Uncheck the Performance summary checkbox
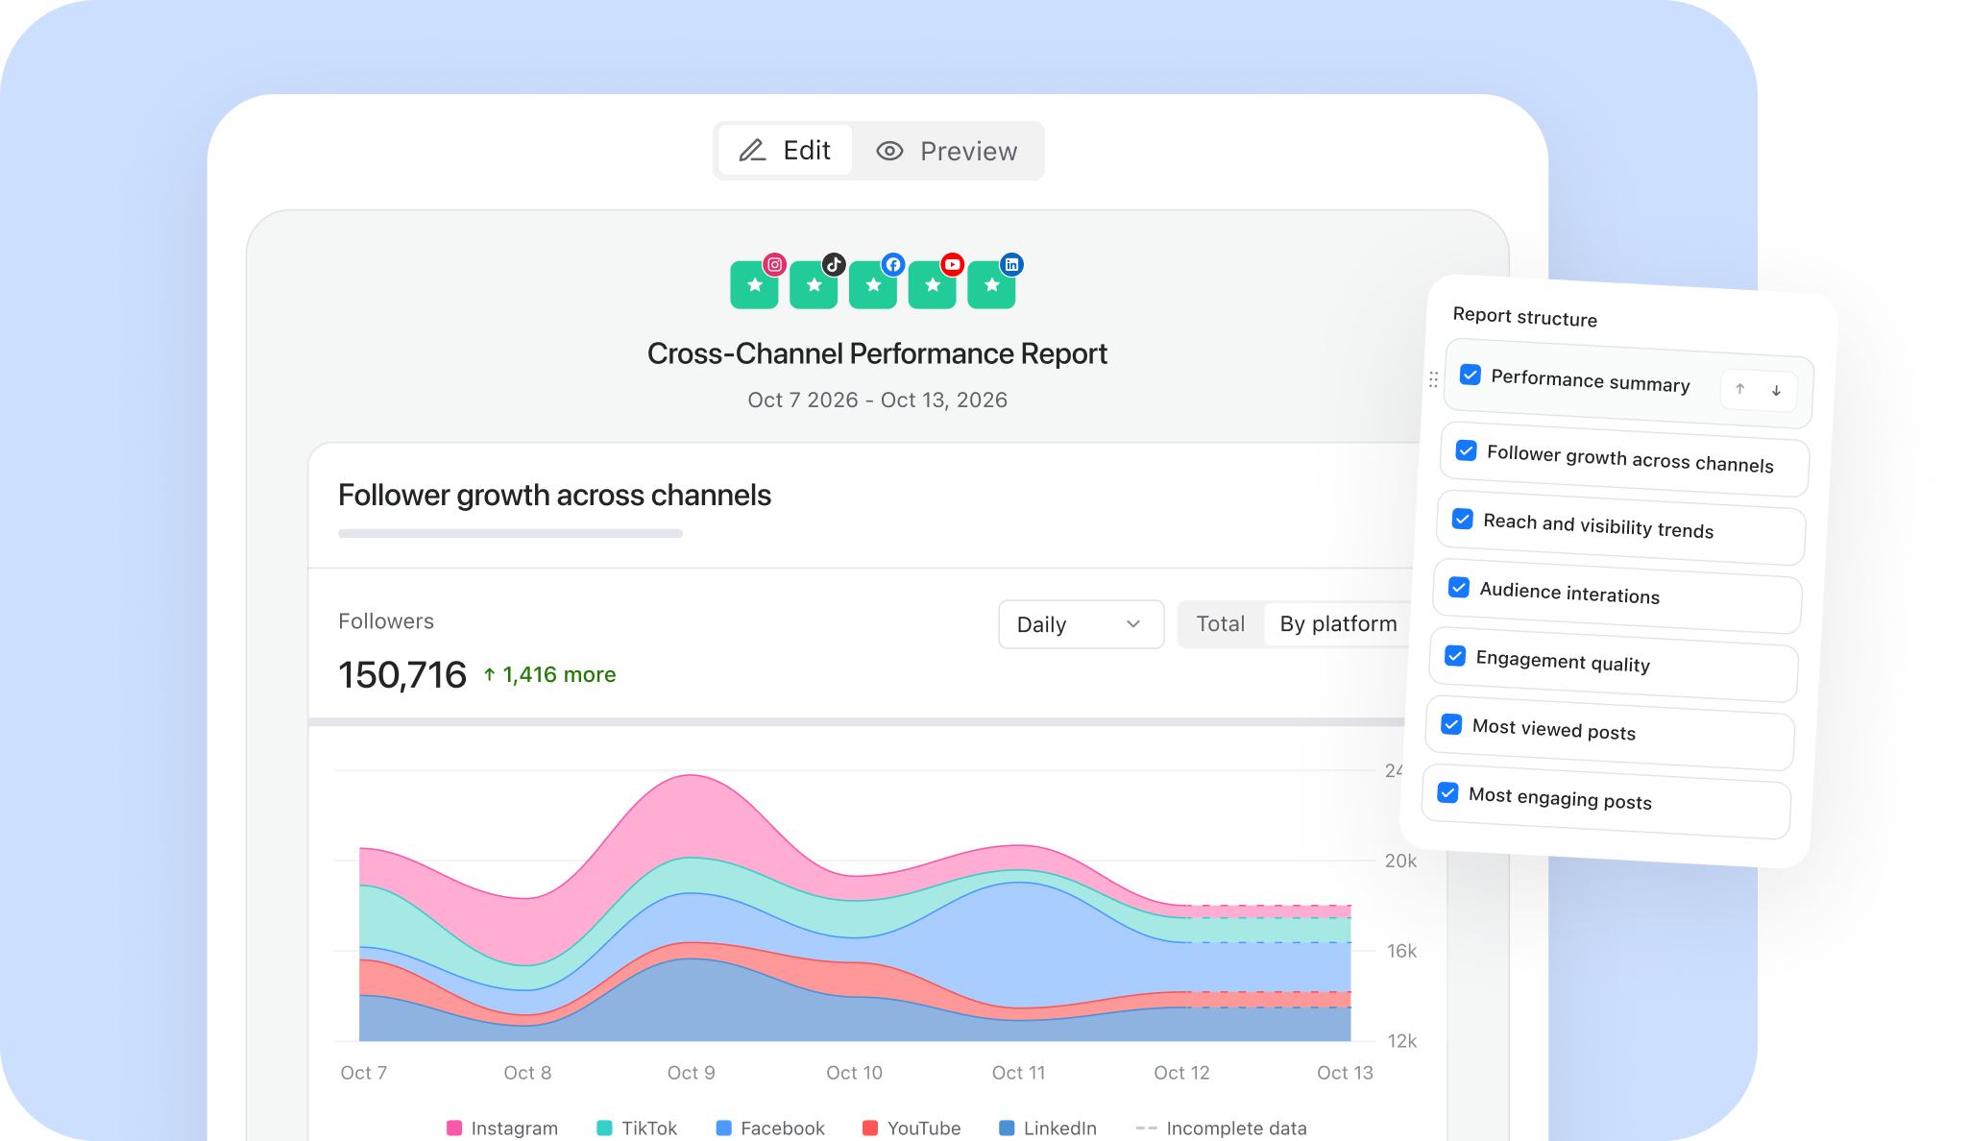 (1470, 375)
